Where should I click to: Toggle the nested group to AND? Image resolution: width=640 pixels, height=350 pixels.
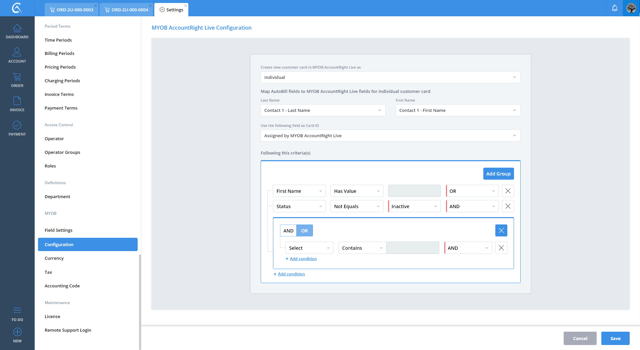(x=288, y=231)
